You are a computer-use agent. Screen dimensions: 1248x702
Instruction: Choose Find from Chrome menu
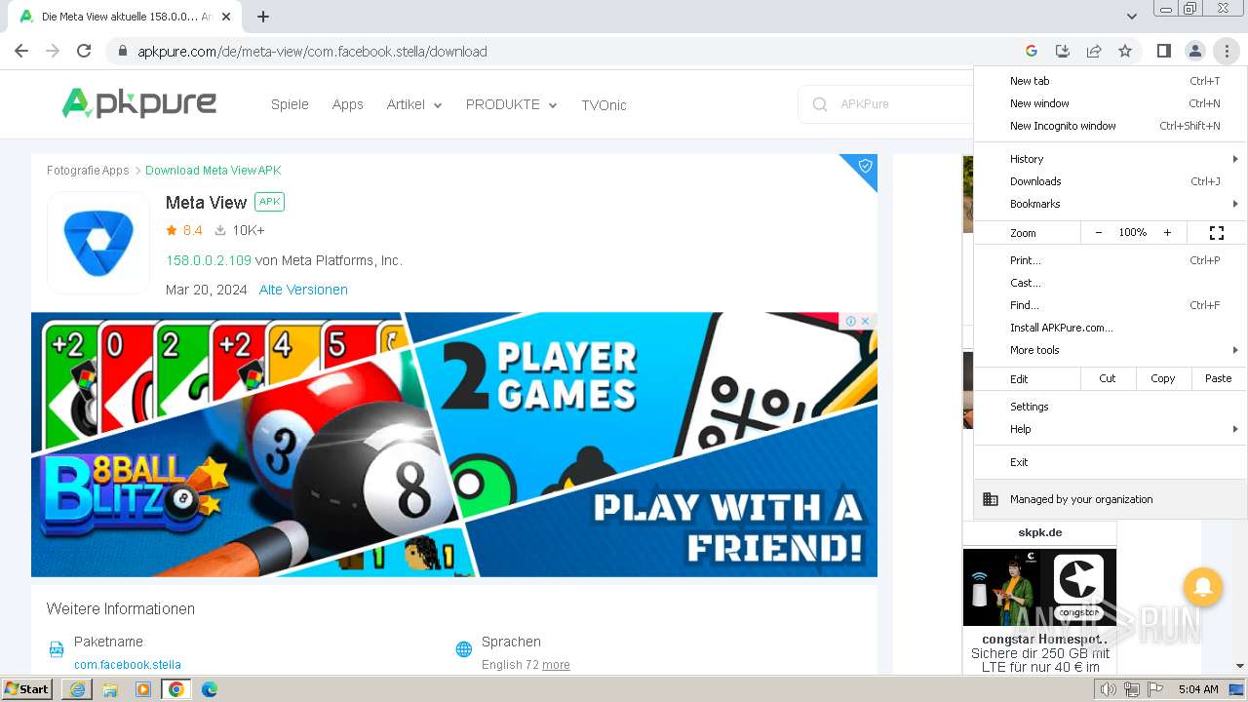(x=1111, y=305)
